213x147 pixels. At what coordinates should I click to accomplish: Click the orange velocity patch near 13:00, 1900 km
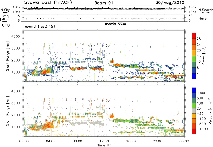pos(112,116)
